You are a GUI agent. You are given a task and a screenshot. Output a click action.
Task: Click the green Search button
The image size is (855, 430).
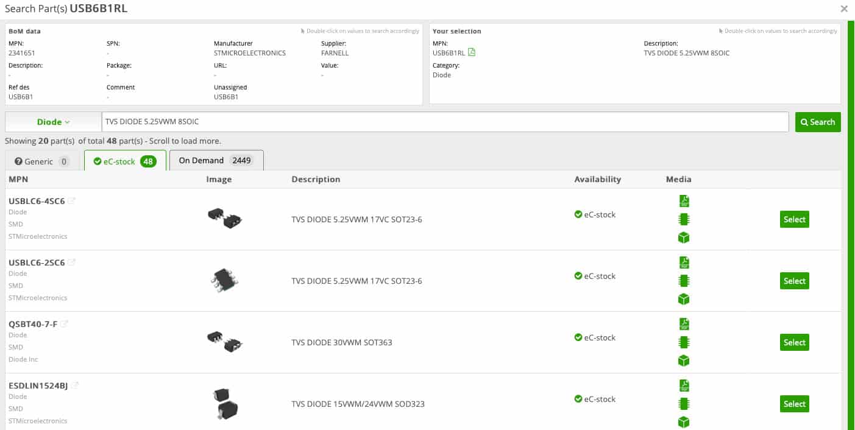point(818,122)
